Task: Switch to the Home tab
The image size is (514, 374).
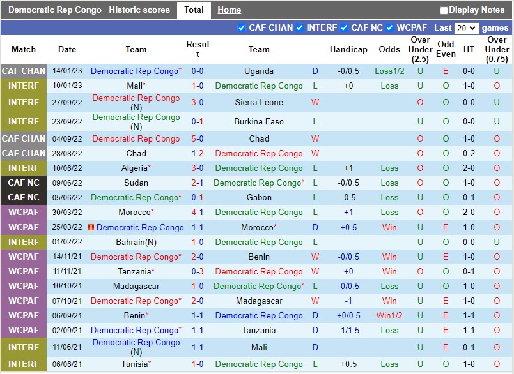Action: [229, 10]
